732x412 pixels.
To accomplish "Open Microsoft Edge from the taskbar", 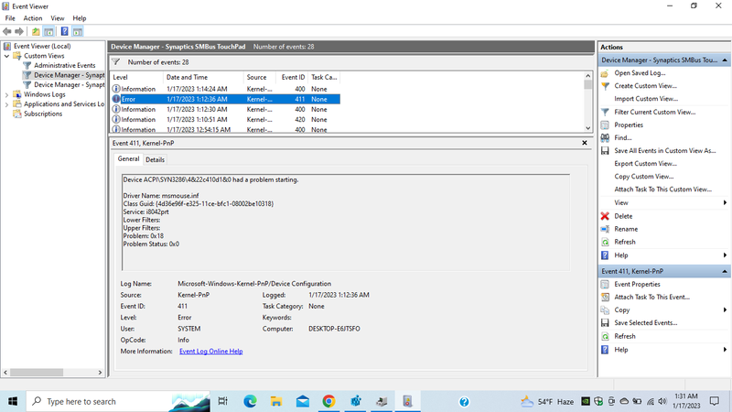I will click(250, 401).
